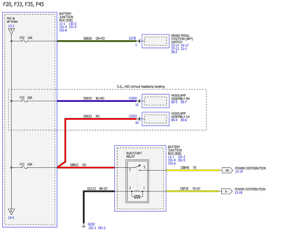
Task: Click the G connector triangle at bottom
Action: [11, 211]
